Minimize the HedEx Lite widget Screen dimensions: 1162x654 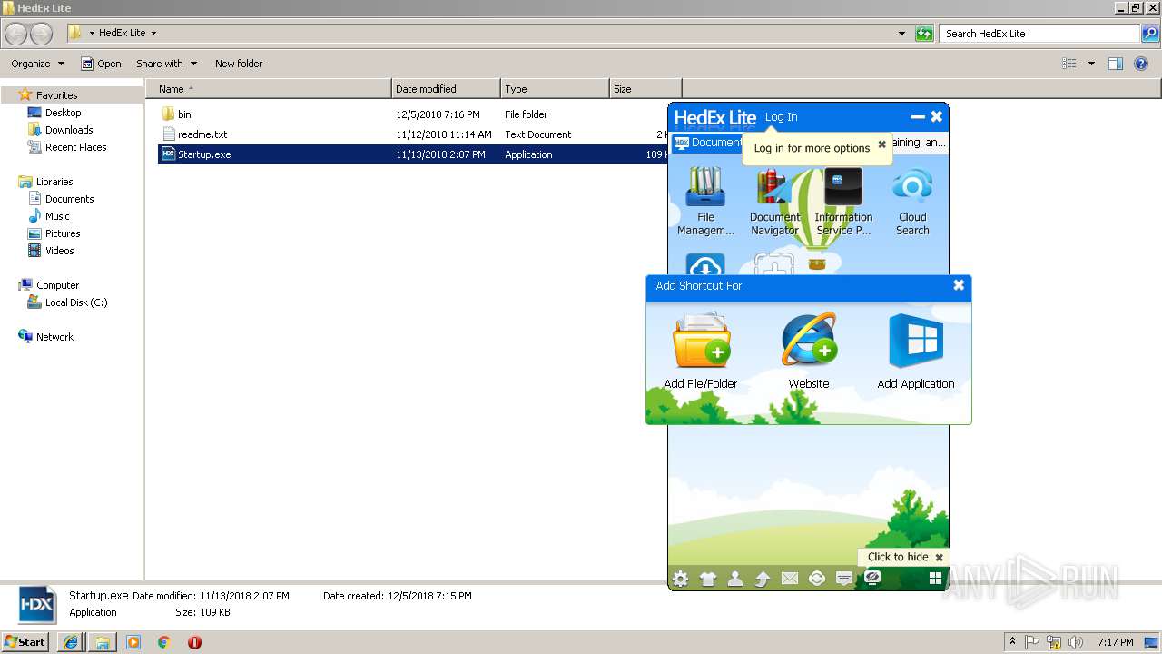pyautogui.click(x=918, y=117)
